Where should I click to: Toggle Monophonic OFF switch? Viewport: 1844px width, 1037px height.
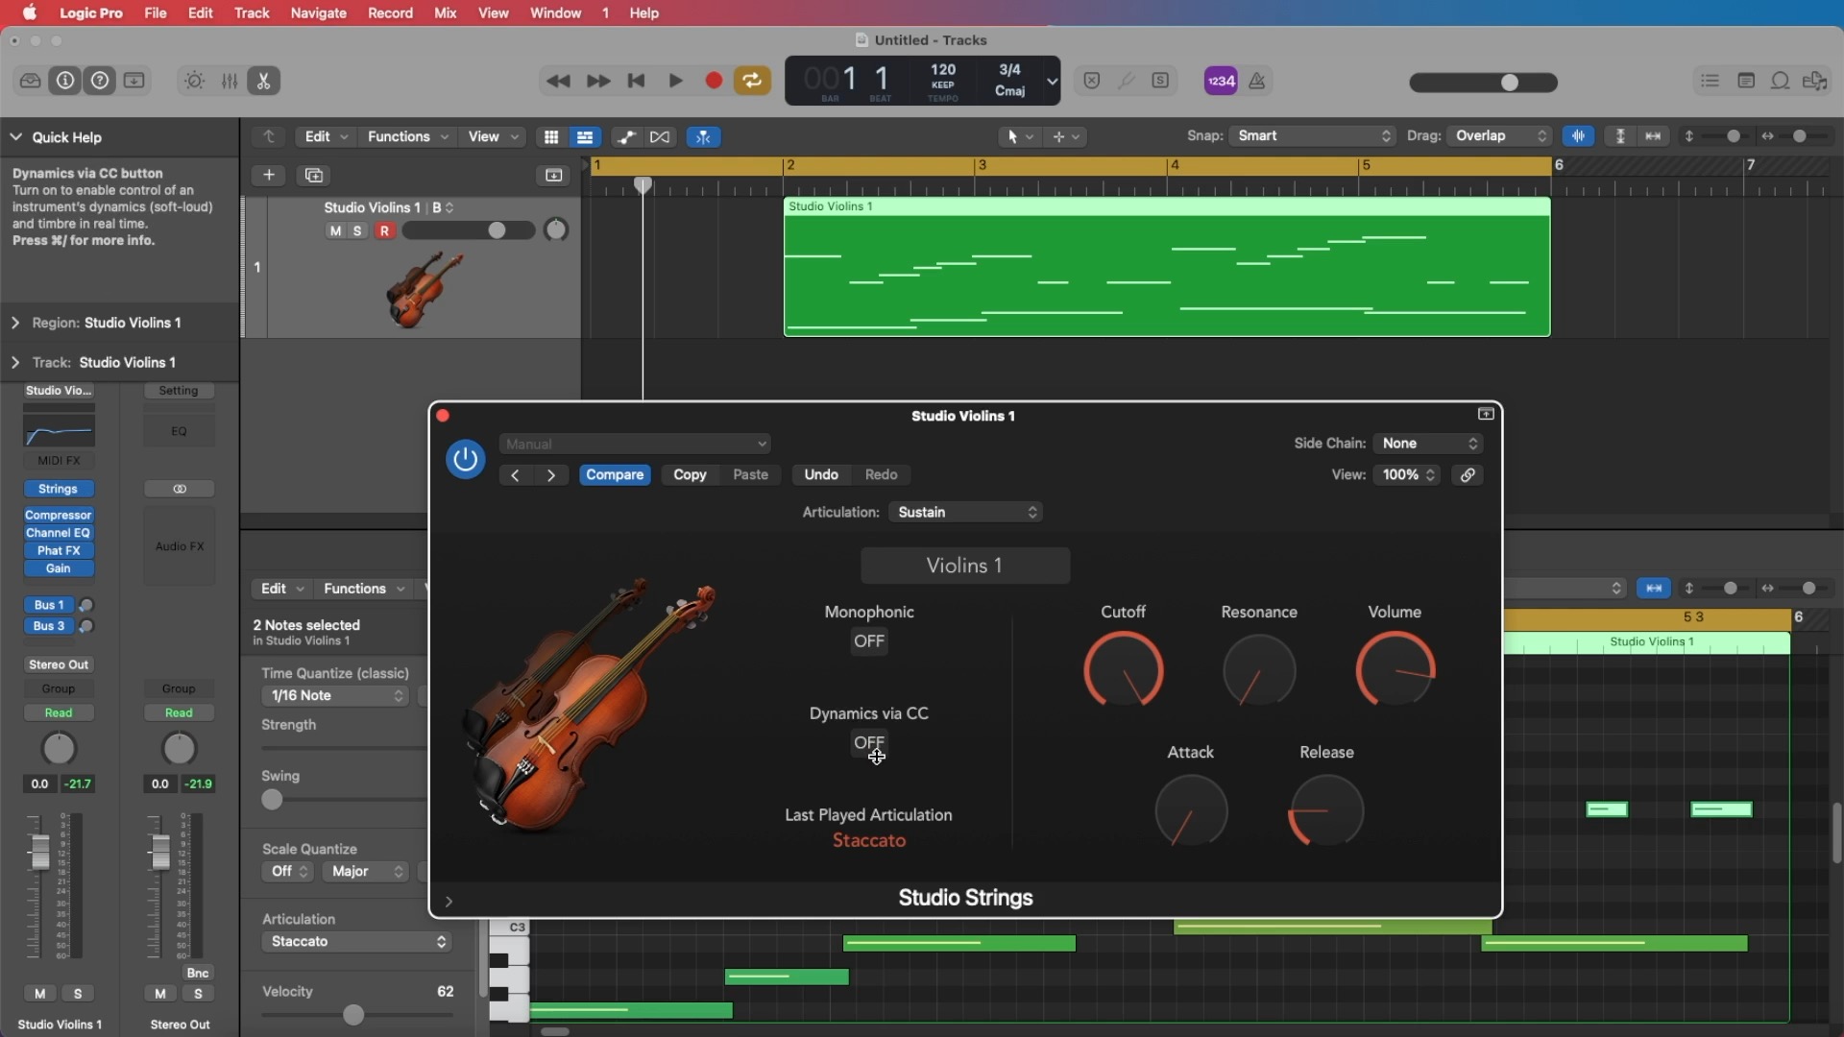click(x=869, y=641)
